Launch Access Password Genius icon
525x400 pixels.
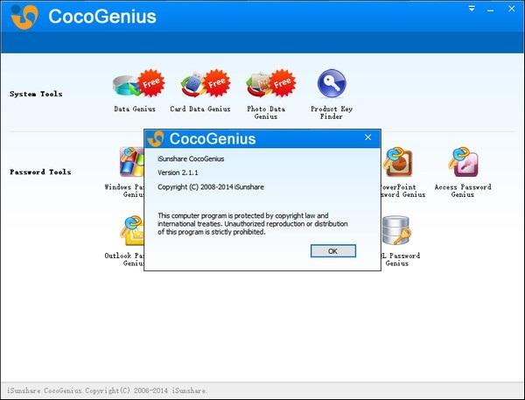point(464,162)
